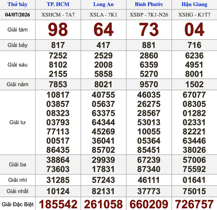This screenshot has width=217, height=210.
Task: Select special prize number 185542
Action: (x=58, y=204)
